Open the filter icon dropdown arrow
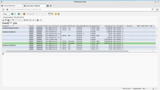This screenshot has height=90, width=160. (15, 20)
